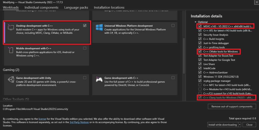Enable C++/CLI support for v143 build tools
The image size is (259, 130).
(200, 93)
